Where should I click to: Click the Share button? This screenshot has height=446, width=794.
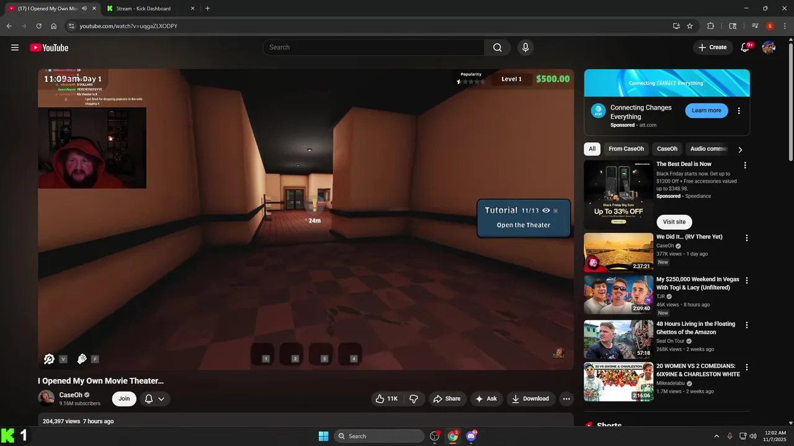[x=447, y=399]
